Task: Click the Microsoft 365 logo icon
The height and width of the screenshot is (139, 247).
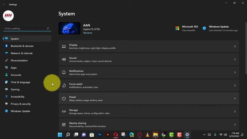Action: coord(178,28)
